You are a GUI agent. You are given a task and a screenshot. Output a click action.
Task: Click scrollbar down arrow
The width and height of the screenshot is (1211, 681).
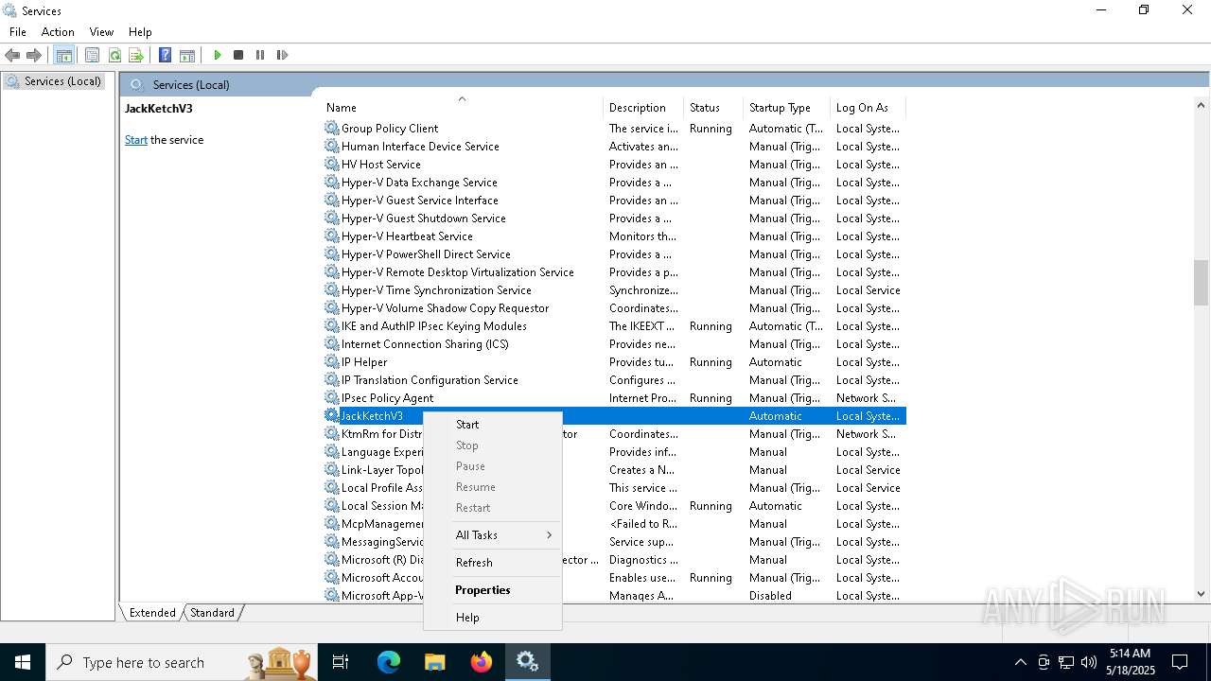click(1201, 594)
